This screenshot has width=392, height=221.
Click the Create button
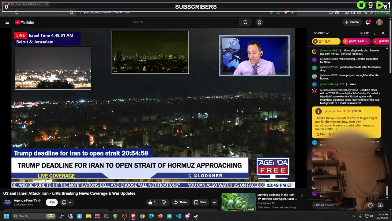point(352,22)
